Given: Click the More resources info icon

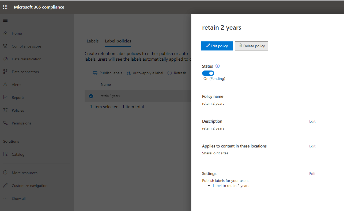Looking at the screenshot, I should click(x=5, y=173).
